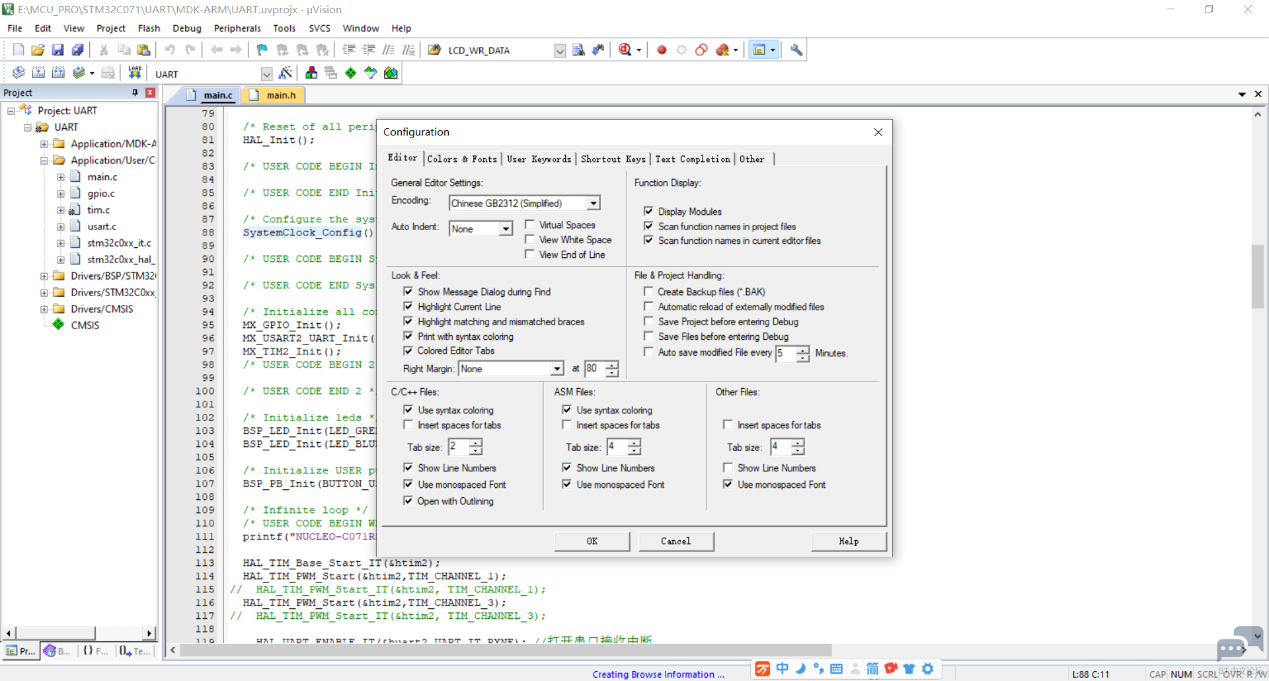The width and height of the screenshot is (1269, 681).
Task: Switch to the Colors & Fonts tab
Action: pos(461,159)
